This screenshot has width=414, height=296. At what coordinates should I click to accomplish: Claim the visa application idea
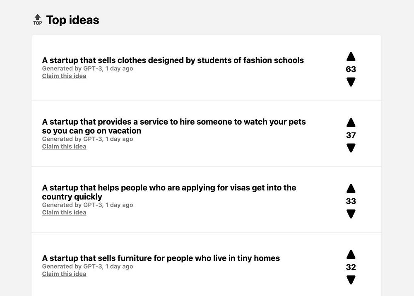point(64,212)
